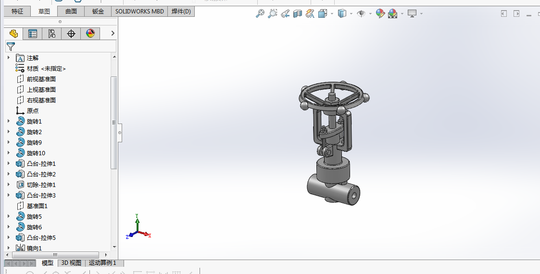The height and width of the screenshot is (274, 540).
Task: Switch to the 特征 ribbon tab
Action: tap(17, 12)
